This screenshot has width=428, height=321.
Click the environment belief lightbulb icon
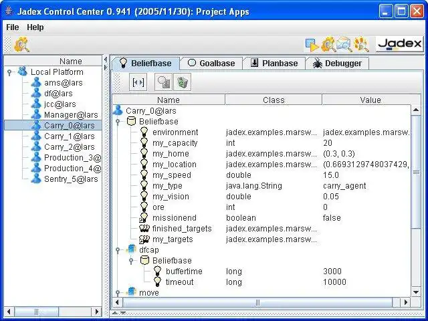coord(144,132)
